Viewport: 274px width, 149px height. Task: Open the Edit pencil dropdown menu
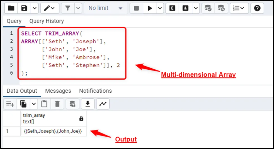click(50, 8)
